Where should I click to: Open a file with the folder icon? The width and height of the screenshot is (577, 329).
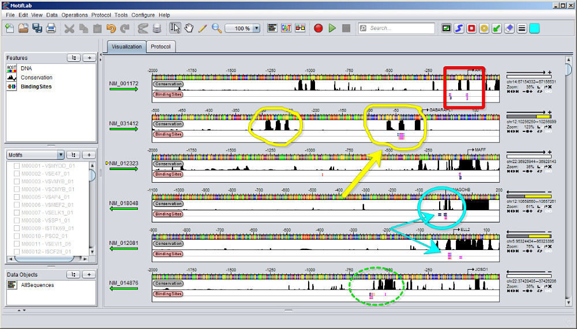24,28
